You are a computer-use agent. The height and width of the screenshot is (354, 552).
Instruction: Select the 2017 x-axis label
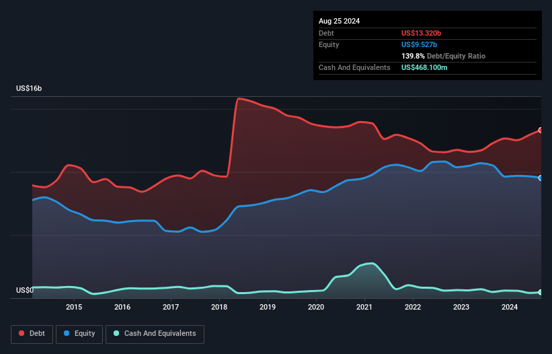pyautogui.click(x=171, y=307)
